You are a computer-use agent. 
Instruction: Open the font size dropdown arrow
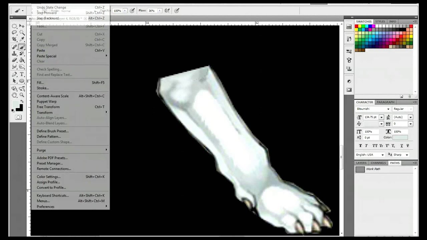(381, 117)
